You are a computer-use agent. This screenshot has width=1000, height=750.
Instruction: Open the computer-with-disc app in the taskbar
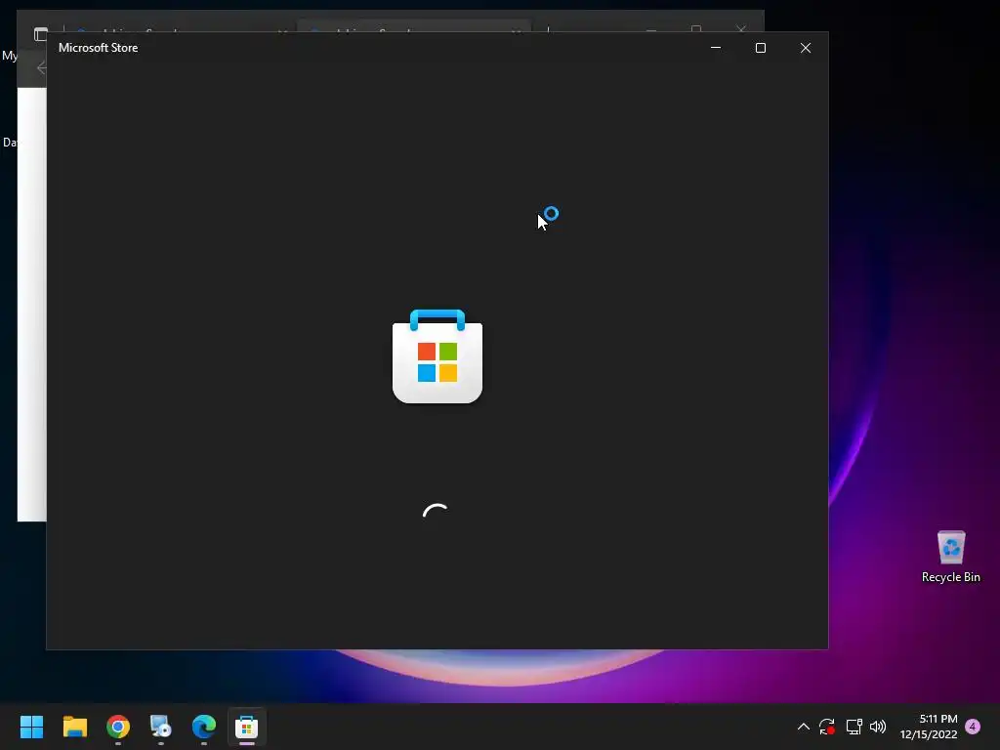161,727
